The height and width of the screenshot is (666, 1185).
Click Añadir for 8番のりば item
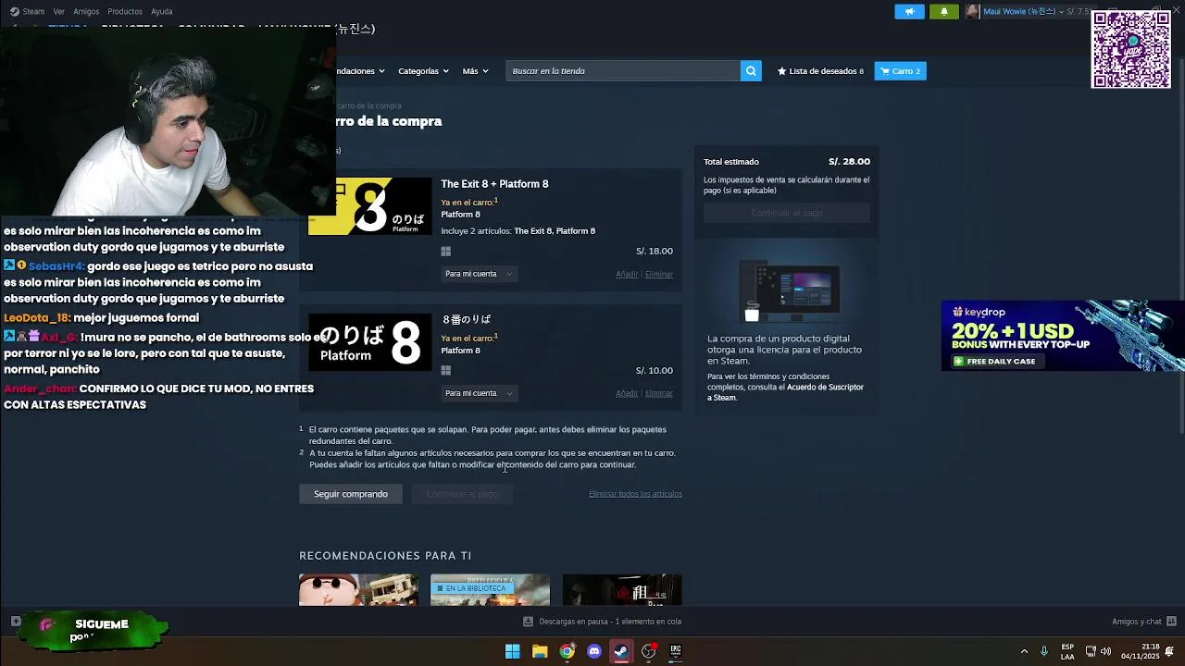(x=627, y=393)
